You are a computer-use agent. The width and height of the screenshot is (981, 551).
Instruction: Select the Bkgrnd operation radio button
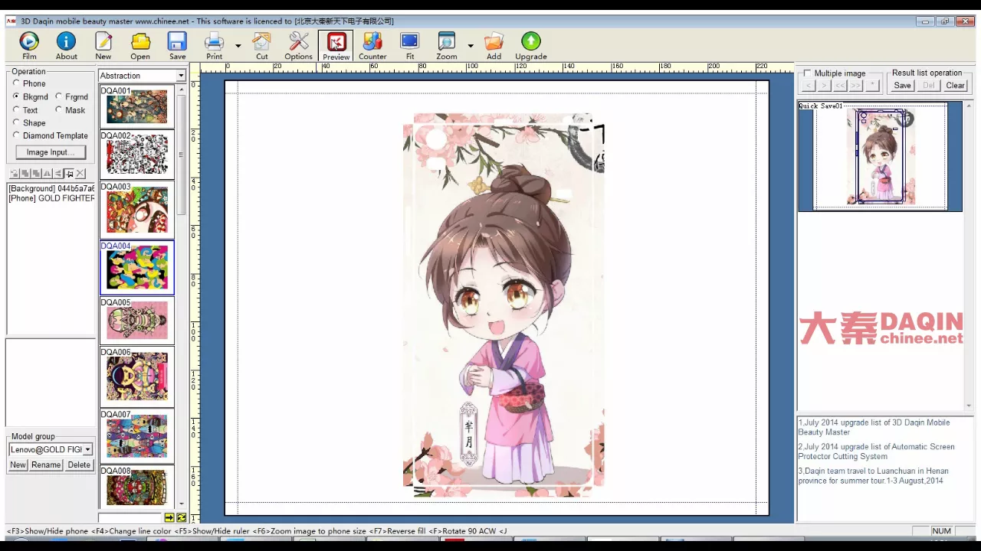tap(16, 96)
